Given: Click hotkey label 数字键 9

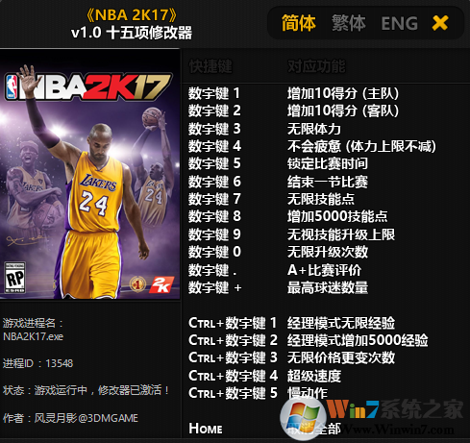Looking at the screenshot, I should [x=214, y=234].
